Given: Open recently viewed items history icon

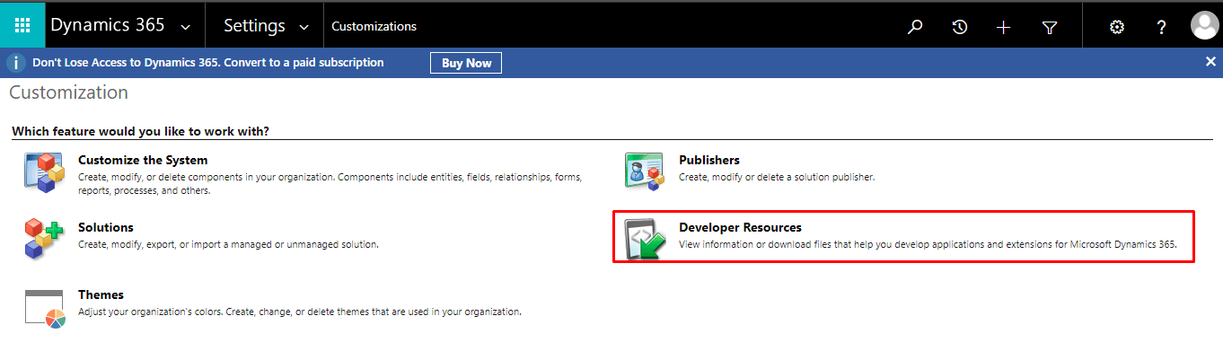Looking at the screenshot, I should point(959,27).
